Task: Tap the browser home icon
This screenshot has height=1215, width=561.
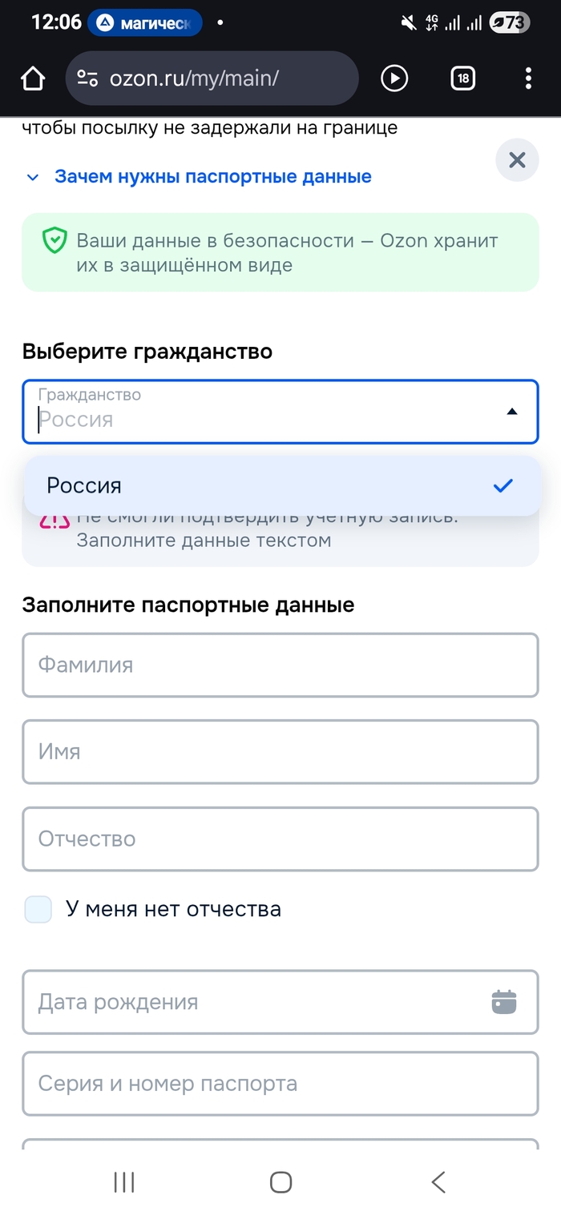Action: tap(33, 78)
